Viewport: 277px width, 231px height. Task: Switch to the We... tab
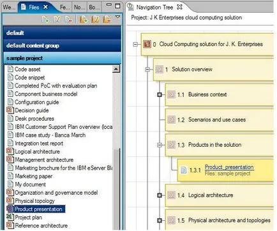click(x=9, y=7)
